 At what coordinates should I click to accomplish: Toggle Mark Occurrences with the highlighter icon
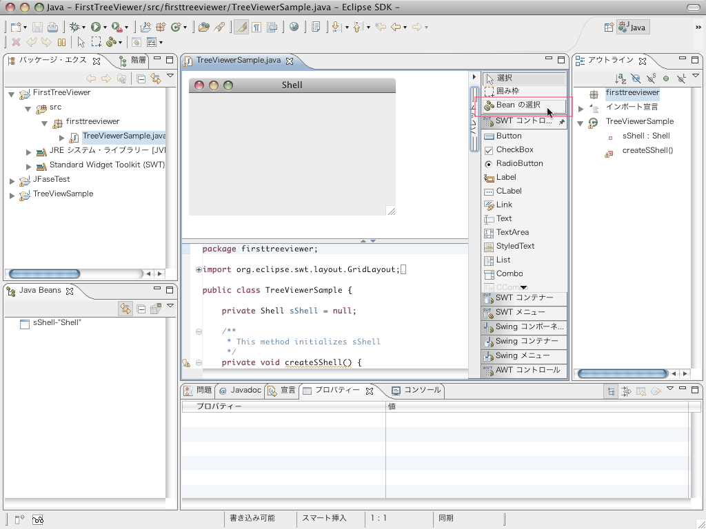[x=241, y=27]
